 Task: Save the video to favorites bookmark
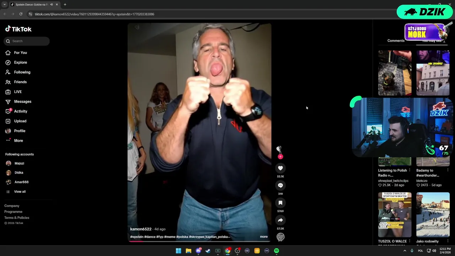(280, 203)
